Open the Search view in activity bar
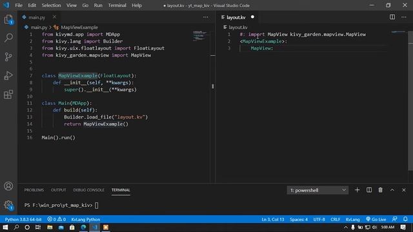The height and width of the screenshot is (232, 413). point(8,38)
